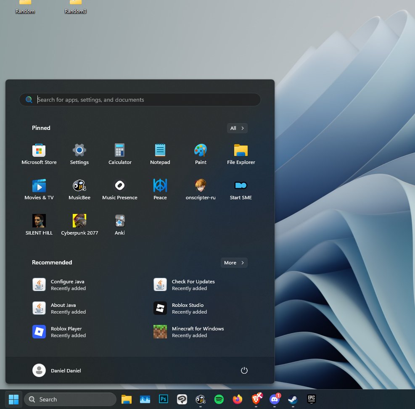The image size is (415, 409).
Task: Launch SILENT HILL pinned game
Action: (39, 225)
